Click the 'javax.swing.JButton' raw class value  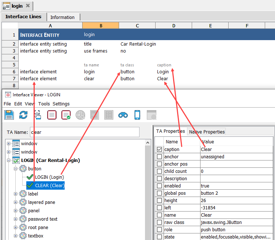tap(221, 222)
